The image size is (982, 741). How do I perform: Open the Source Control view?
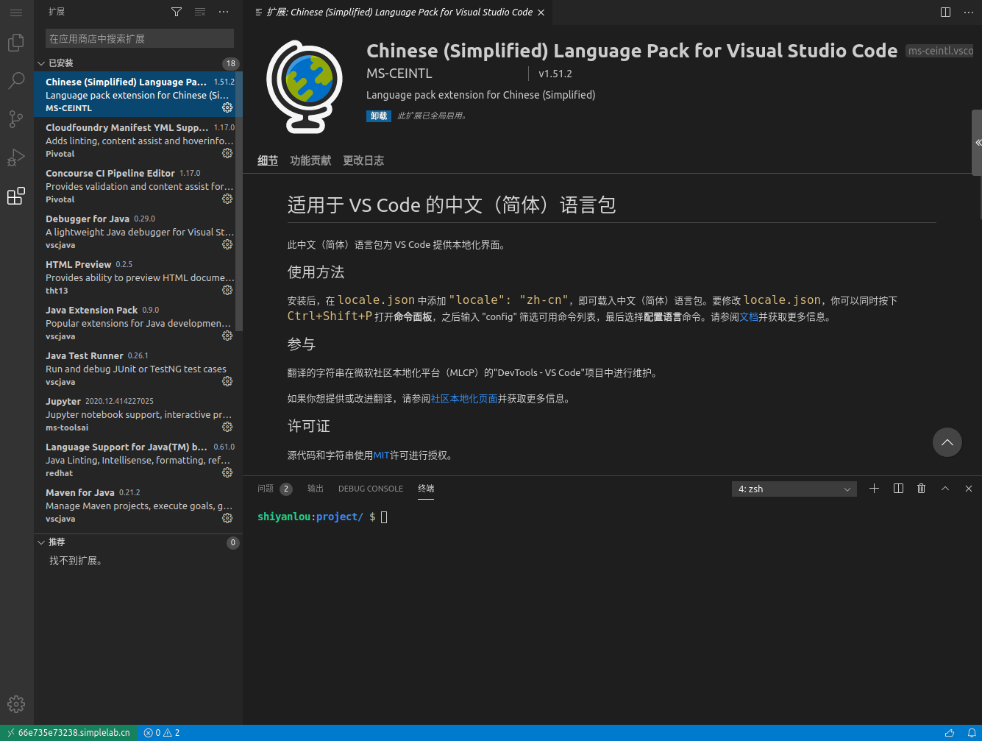(16, 119)
